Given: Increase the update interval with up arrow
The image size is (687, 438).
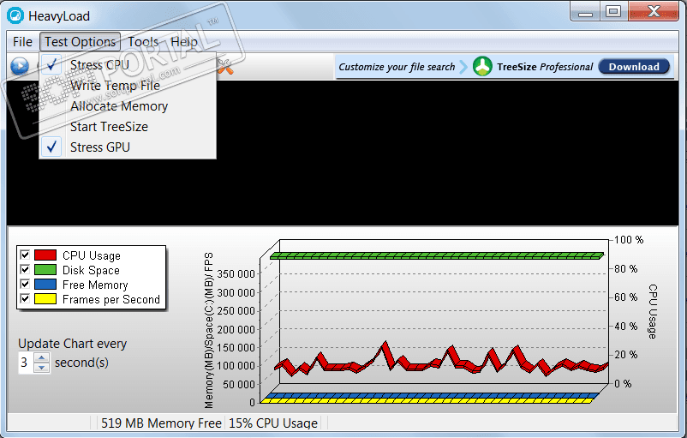Looking at the screenshot, I should click(x=42, y=357).
